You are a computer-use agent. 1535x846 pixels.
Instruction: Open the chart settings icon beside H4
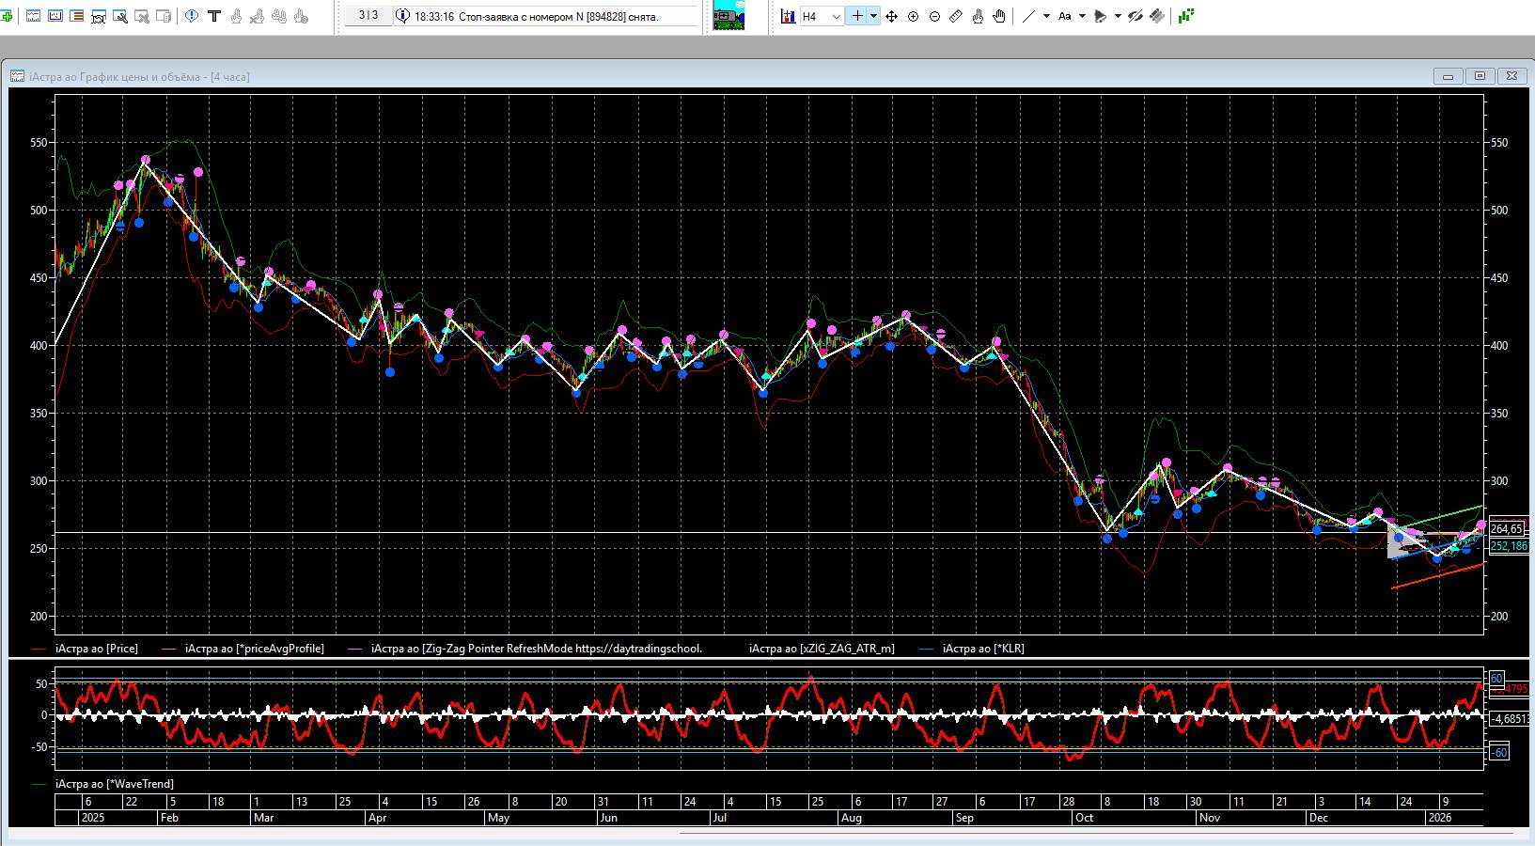click(x=788, y=16)
